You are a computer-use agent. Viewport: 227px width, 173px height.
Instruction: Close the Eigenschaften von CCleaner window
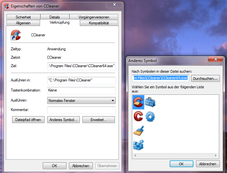(x=114, y=5)
